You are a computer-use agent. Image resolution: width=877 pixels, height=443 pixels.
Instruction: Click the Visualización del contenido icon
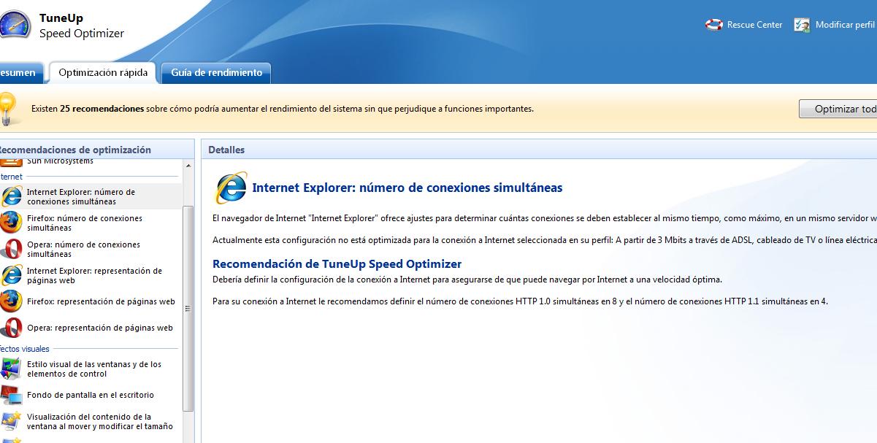(10, 421)
